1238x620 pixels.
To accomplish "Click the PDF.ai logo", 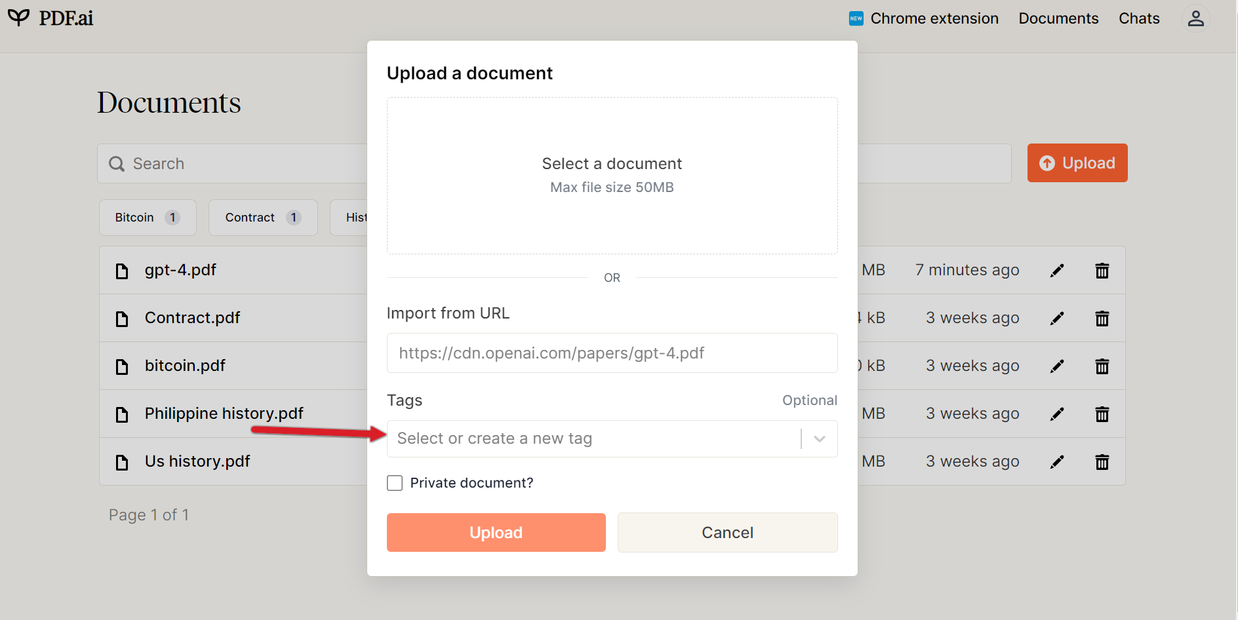I will pos(51,18).
